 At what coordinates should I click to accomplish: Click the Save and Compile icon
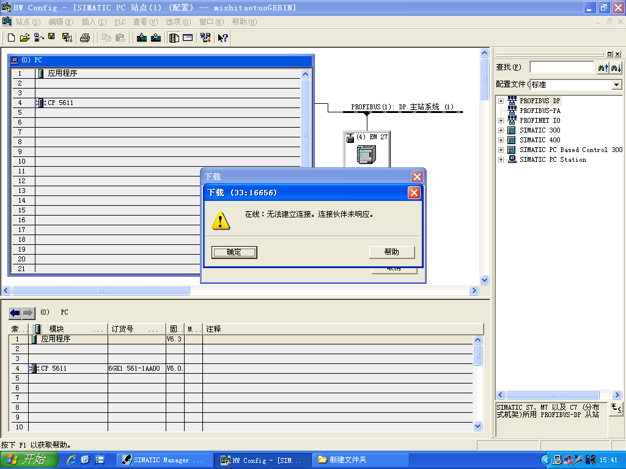pyautogui.click(x=67, y=38)
